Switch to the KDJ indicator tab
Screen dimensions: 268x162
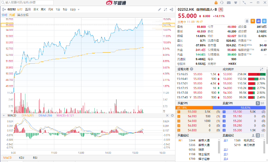(x=21, y=158)
